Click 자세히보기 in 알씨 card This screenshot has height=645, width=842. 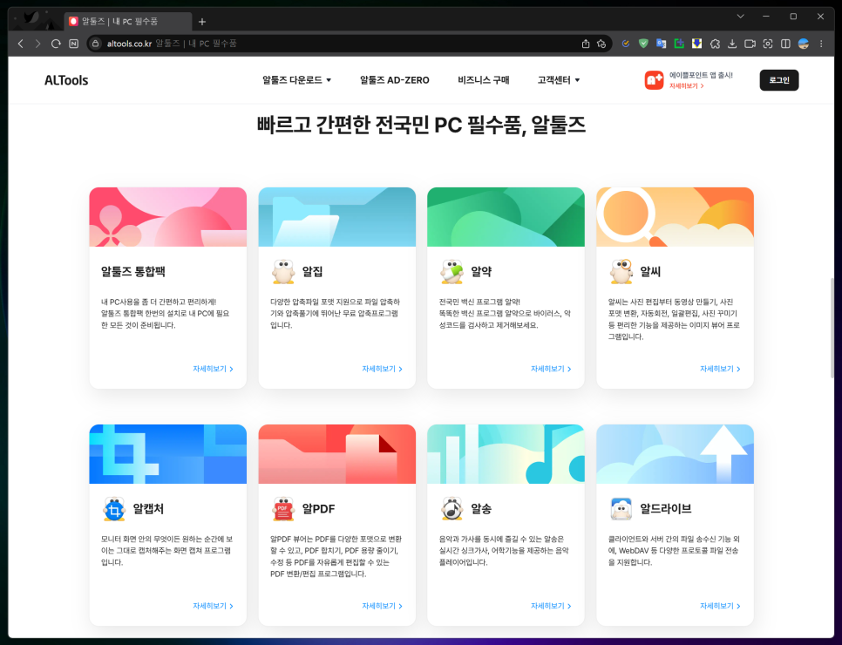coord(720,369)
